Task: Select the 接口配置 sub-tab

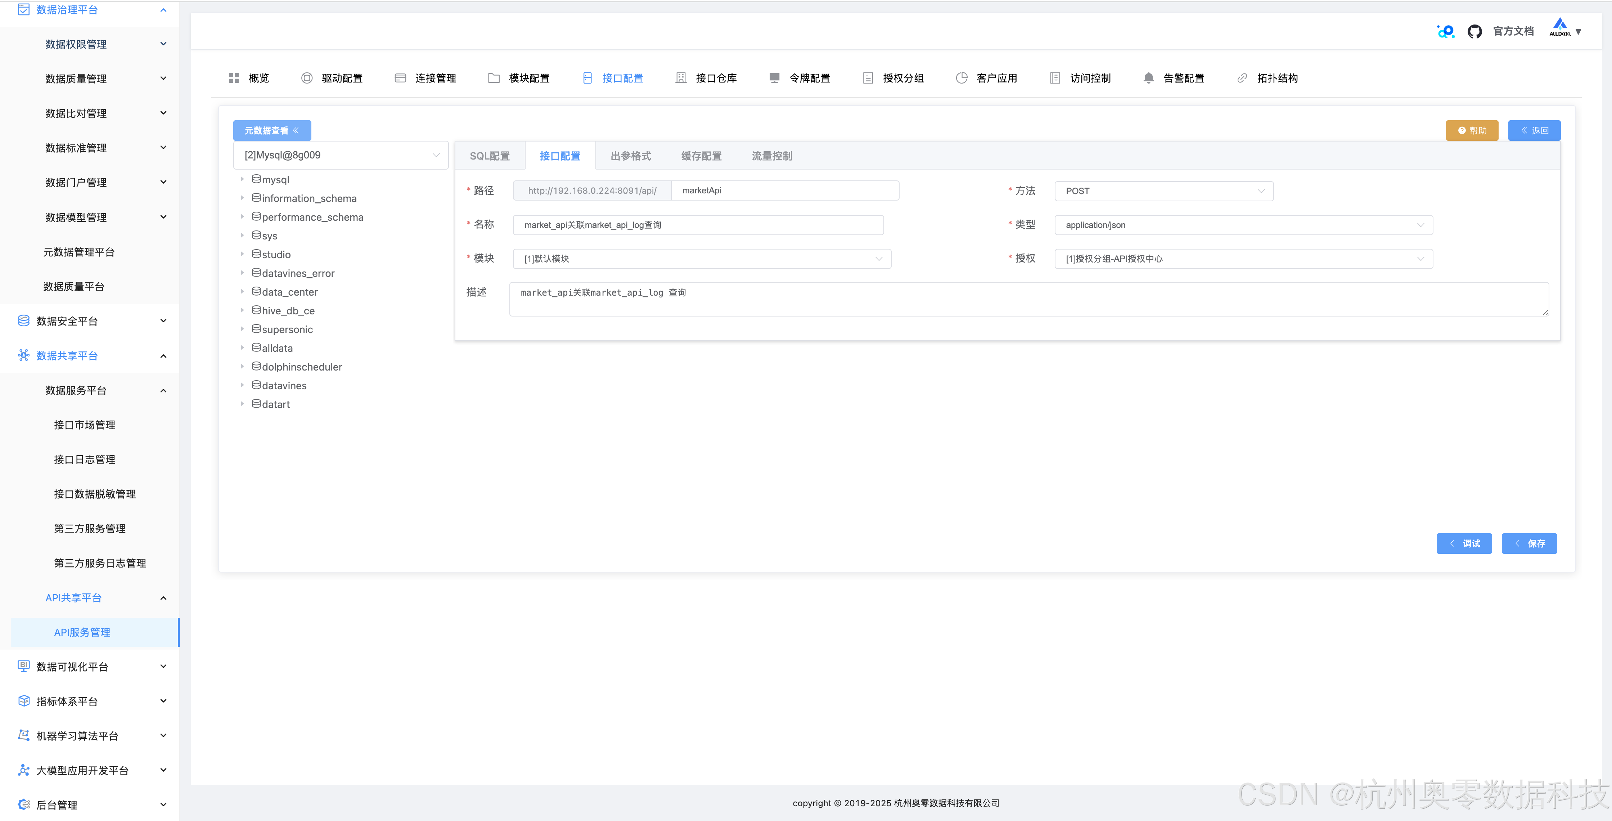Action: [x=560, y=156]
